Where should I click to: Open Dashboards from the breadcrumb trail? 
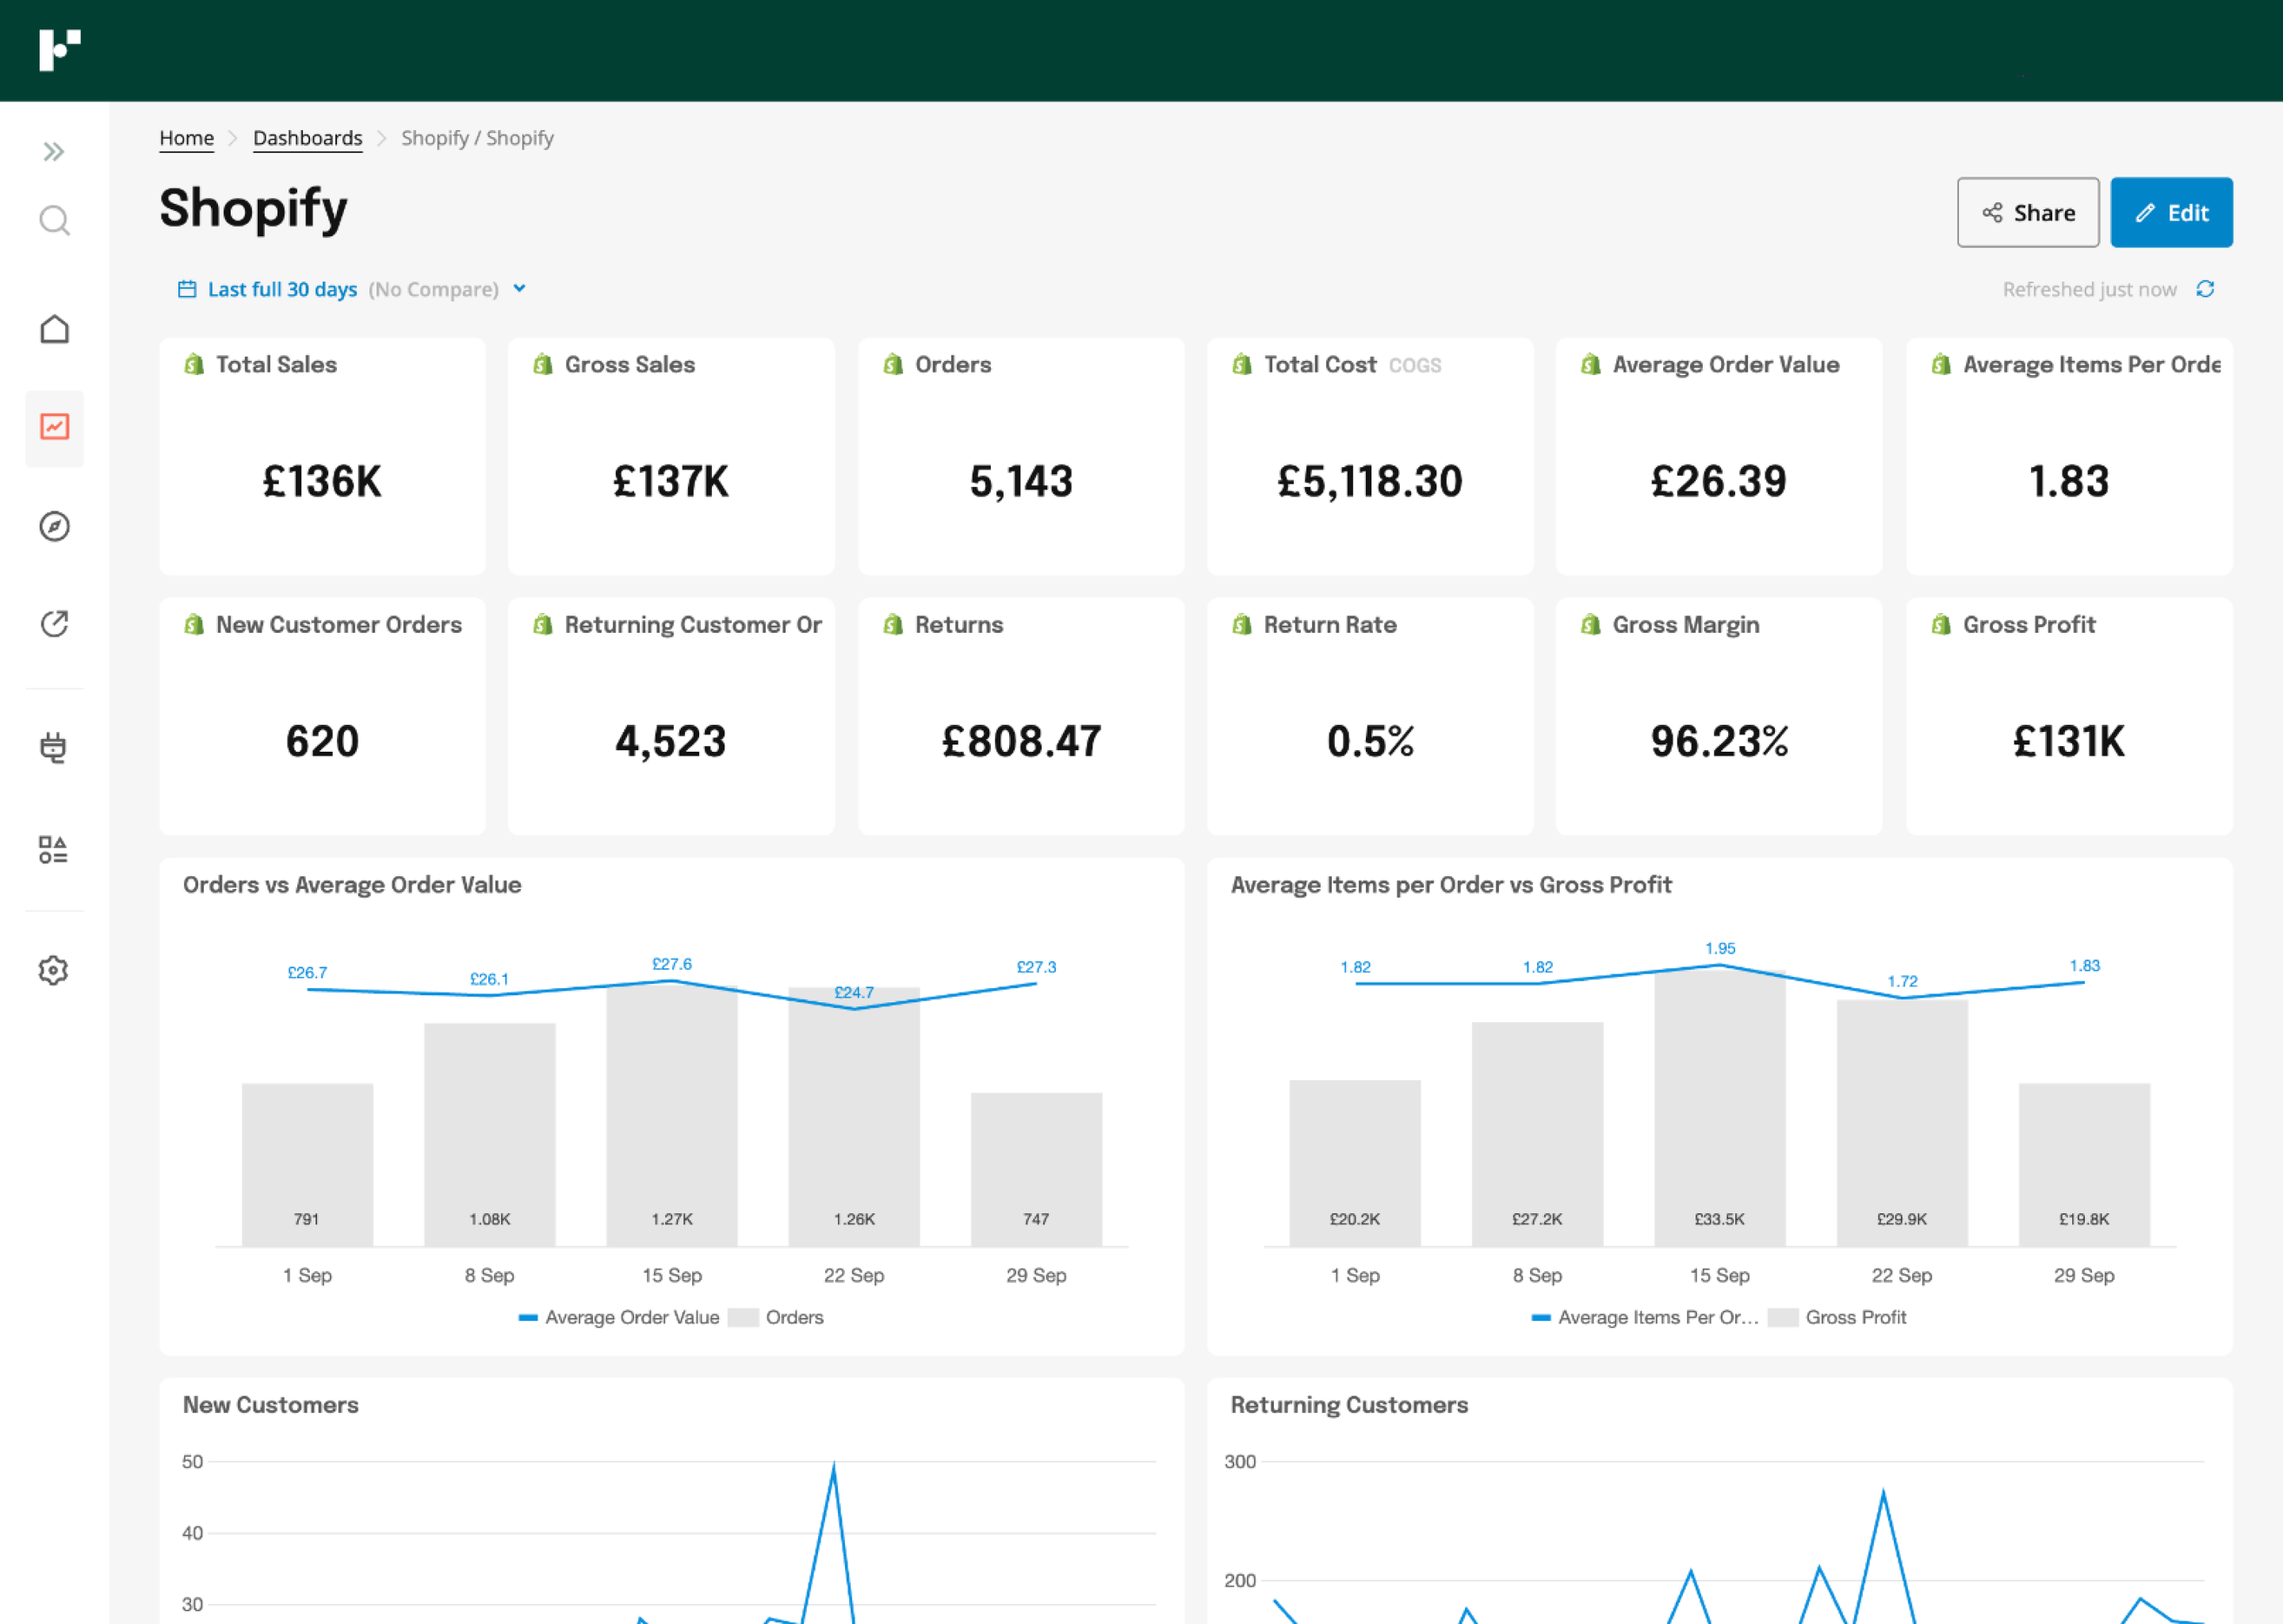click(307, 138)
